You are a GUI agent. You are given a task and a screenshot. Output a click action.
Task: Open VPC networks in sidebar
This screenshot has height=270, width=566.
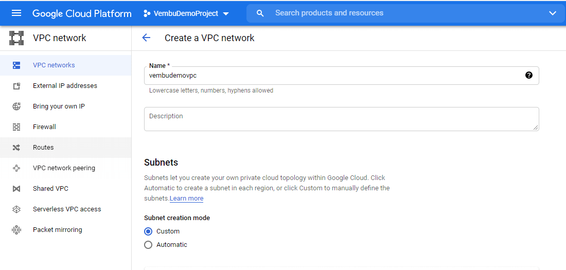point(66,65)
